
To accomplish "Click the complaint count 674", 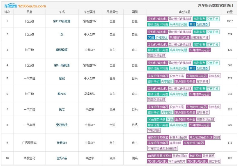I will [x=230, y=34].
